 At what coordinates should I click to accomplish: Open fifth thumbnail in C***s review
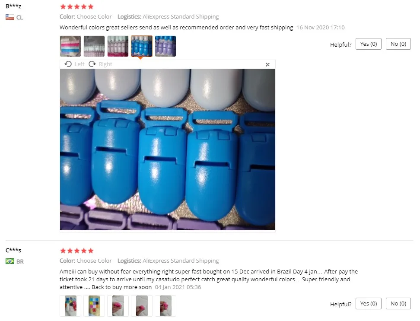pos(165,306)
